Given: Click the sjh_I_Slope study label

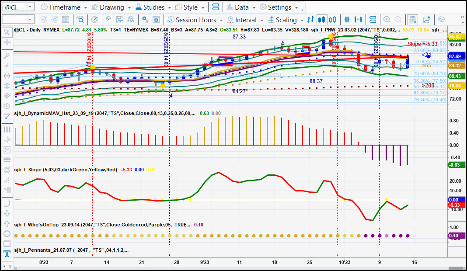Looking at the screenshot, I should pos(66,170).
